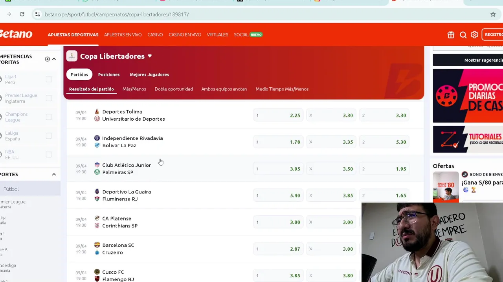The image size is (503, 282).
Task: Select Fútbol in sports sidebar
Action: coord(30,189)
